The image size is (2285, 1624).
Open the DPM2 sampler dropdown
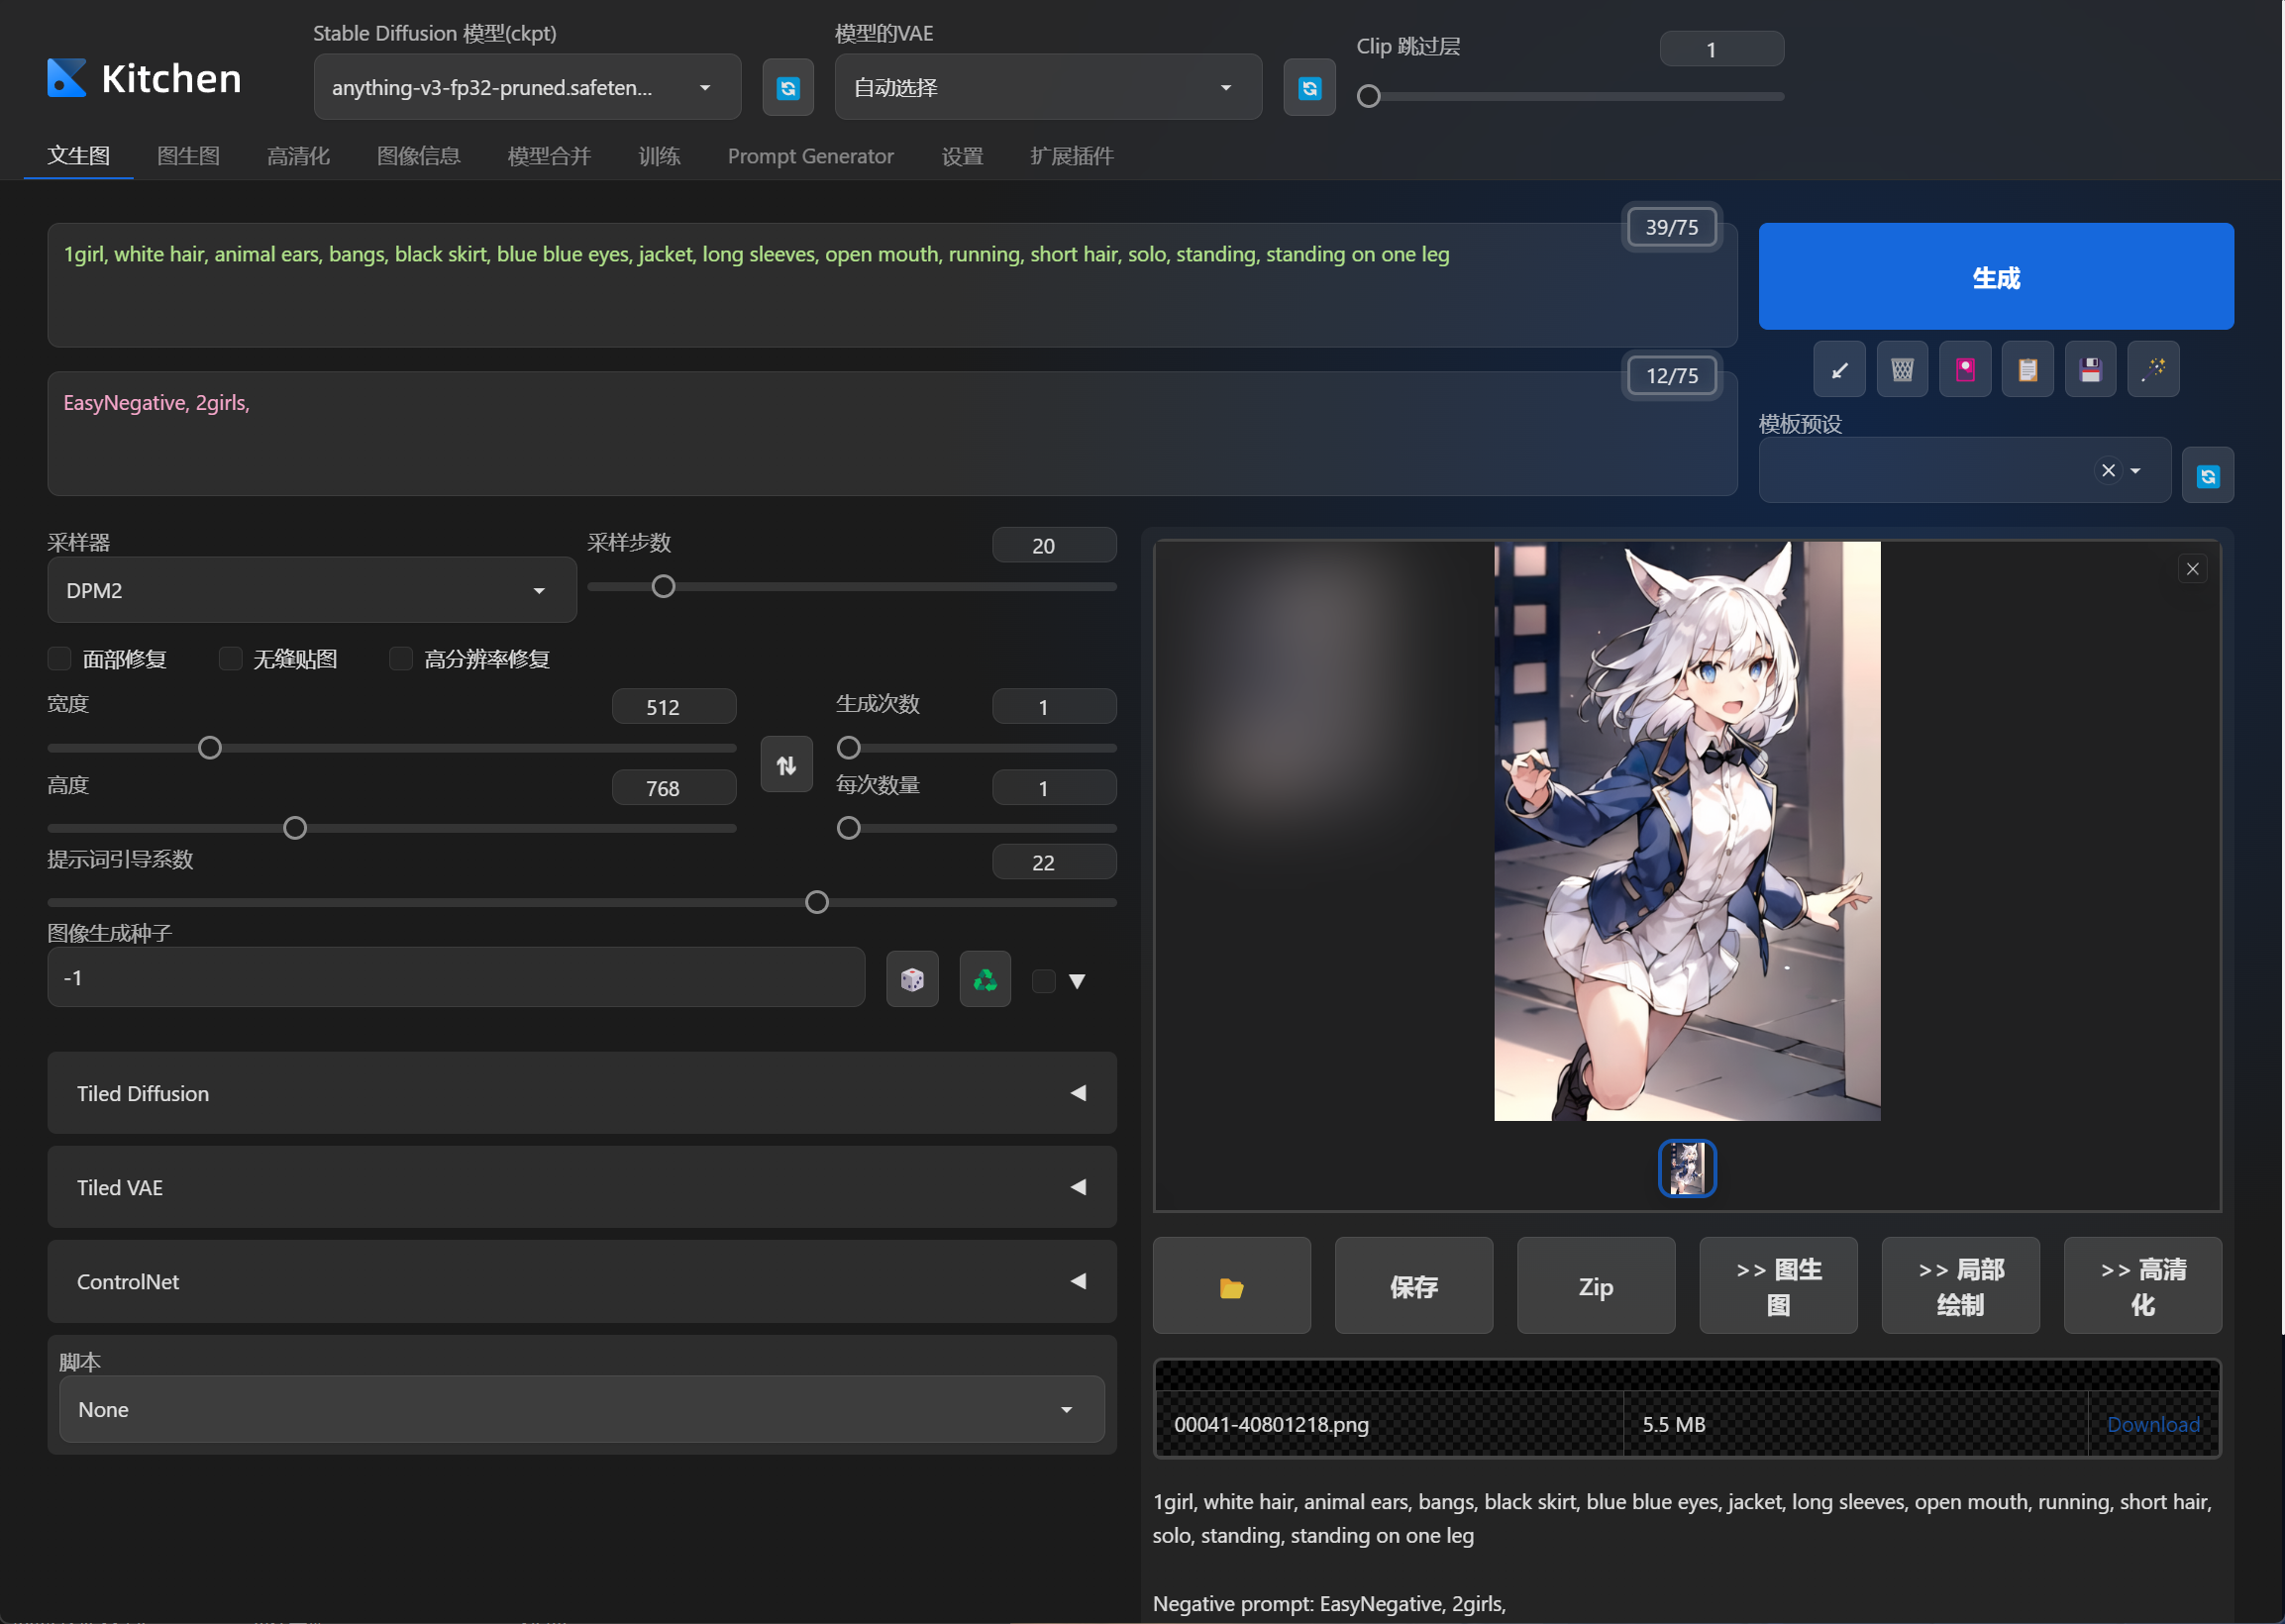click(312, 590)
